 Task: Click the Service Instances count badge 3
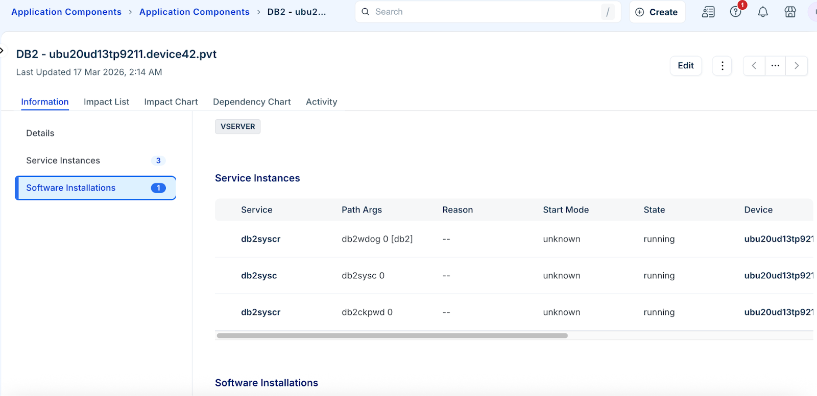[158, 161]
